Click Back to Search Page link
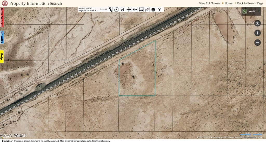Viewport: 266px width, 142px height. pyautogui.click(x=250, y=3)
